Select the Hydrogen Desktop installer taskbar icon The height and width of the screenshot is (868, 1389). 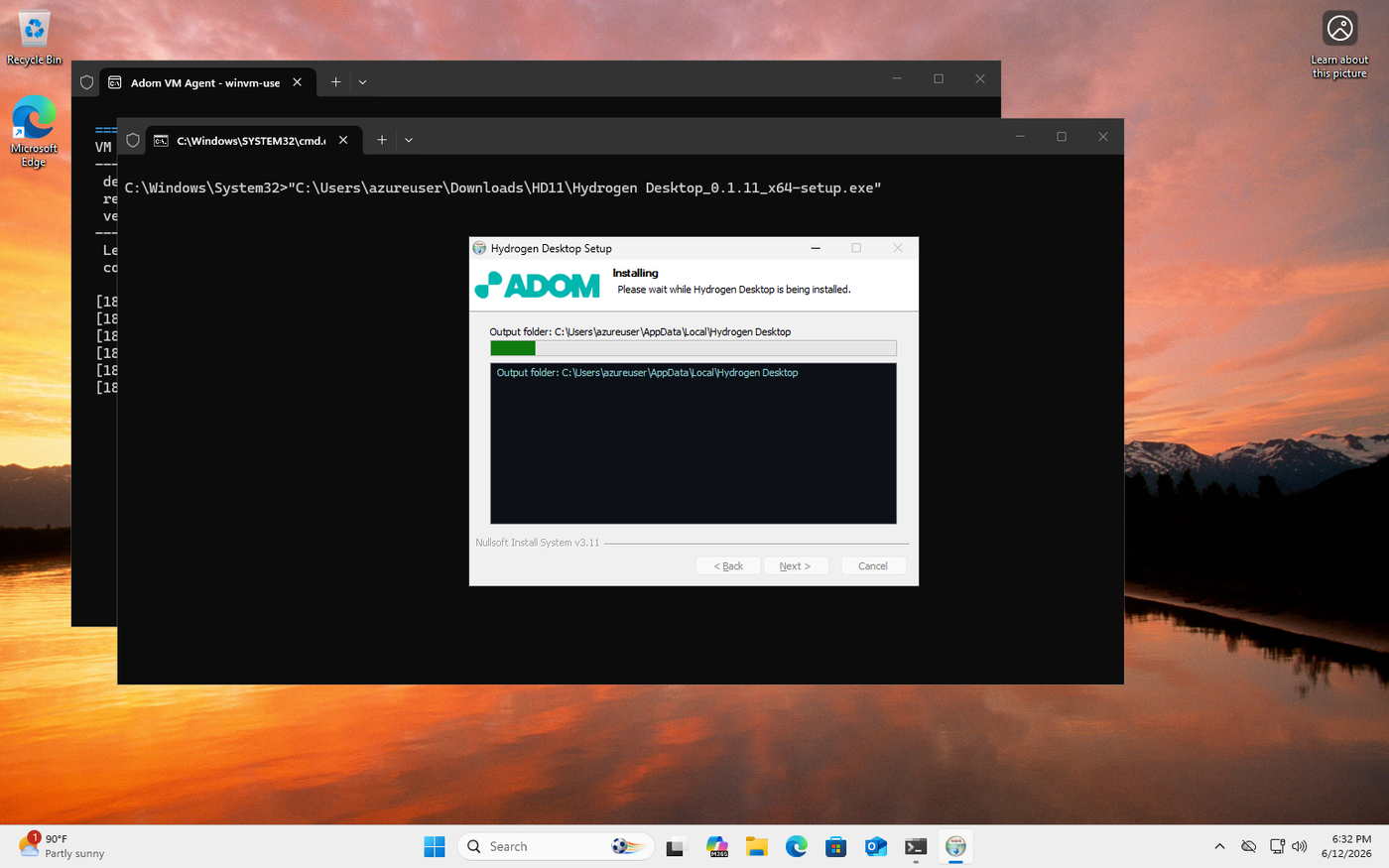tap(955, 846)
